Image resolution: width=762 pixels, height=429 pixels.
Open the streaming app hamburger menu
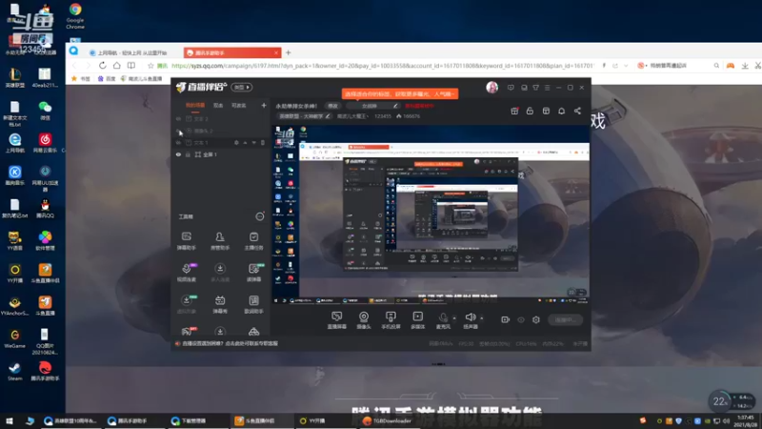pos(547,88)
